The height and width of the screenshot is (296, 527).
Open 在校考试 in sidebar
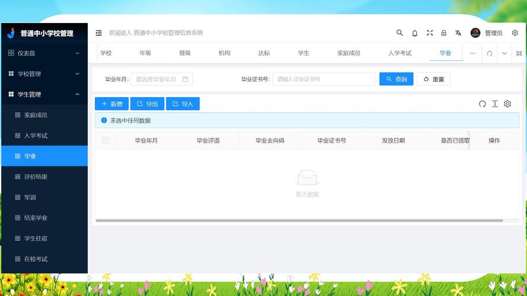pyautogui.click(x=44, y=259)
